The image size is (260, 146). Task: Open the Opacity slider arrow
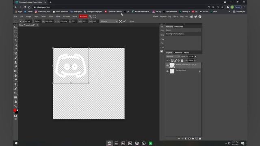[195, 57]
